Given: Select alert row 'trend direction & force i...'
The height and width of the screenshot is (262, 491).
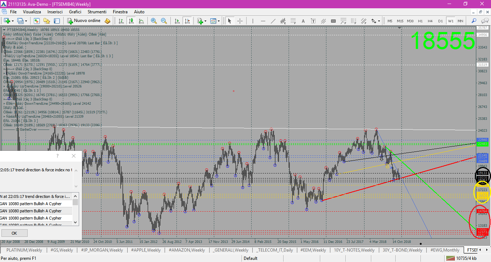Looking at the screenshot, I should pyautogui.click(x=36, y=196).
